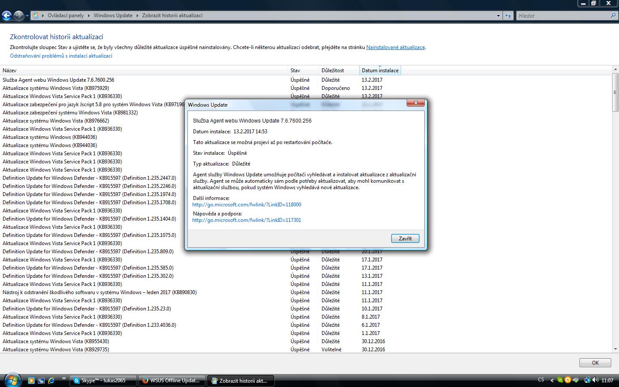Select Zobrazit historii aktualizací breadcrumb
619x387 pixels.
[172, 15]
